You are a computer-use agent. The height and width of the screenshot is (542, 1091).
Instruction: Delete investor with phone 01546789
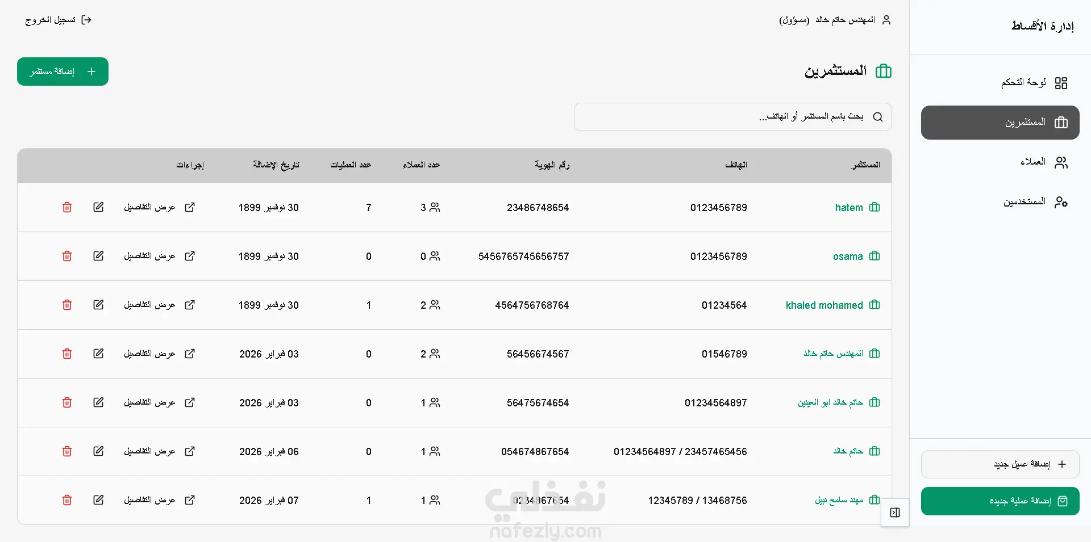(67, 354)
